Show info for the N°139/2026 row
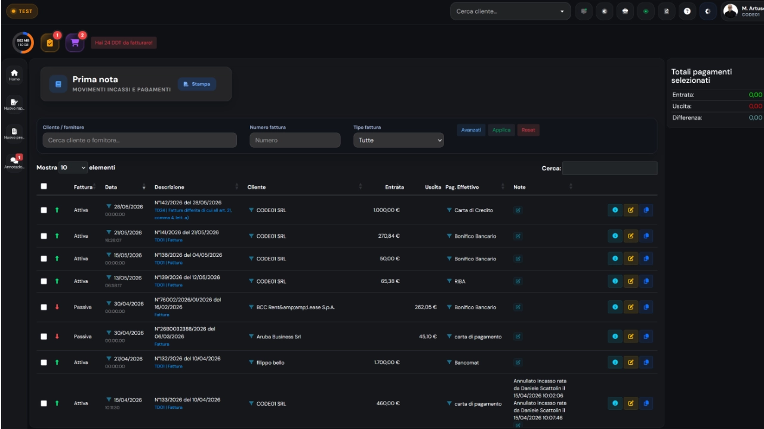The image size is (764, 429). pyautogui.click(x=615, y=281)
